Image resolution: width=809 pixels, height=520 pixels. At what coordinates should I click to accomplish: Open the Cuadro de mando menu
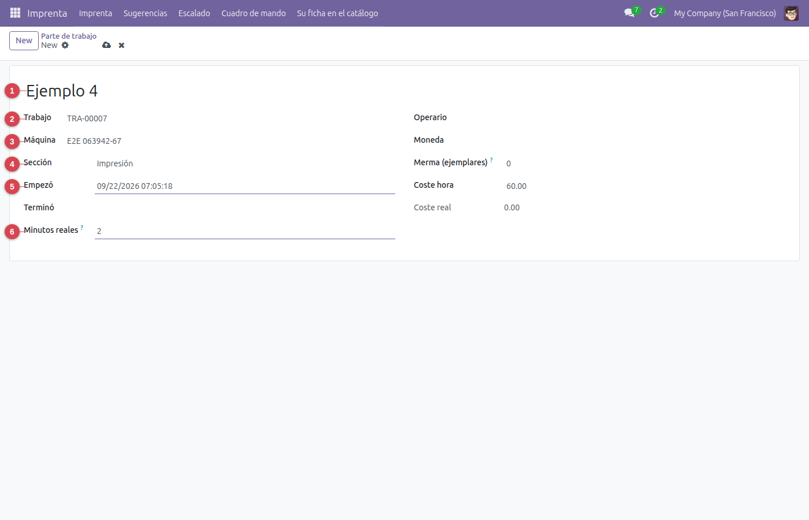tap(254, 13)
